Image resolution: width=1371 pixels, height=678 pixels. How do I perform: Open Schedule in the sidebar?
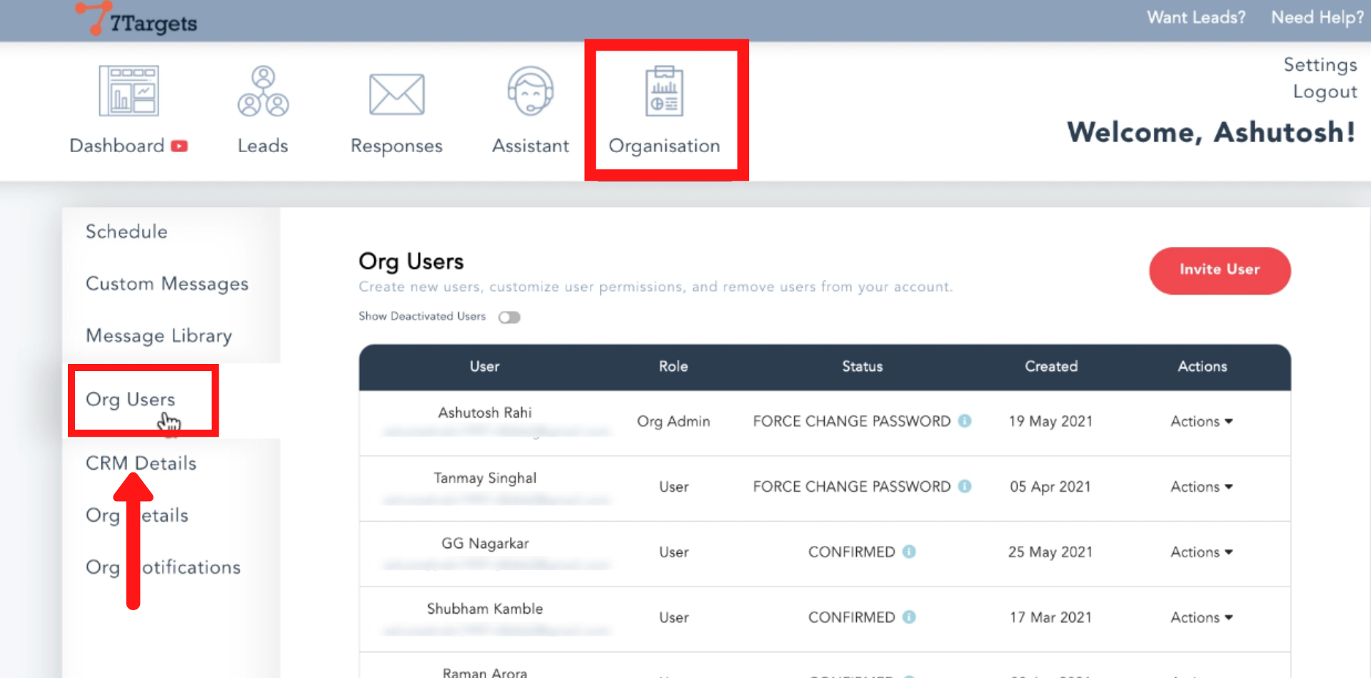[x=126, y=232]
